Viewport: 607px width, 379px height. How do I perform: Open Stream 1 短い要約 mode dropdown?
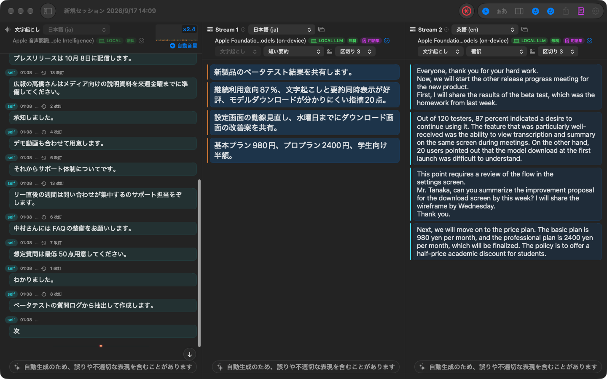294,51
